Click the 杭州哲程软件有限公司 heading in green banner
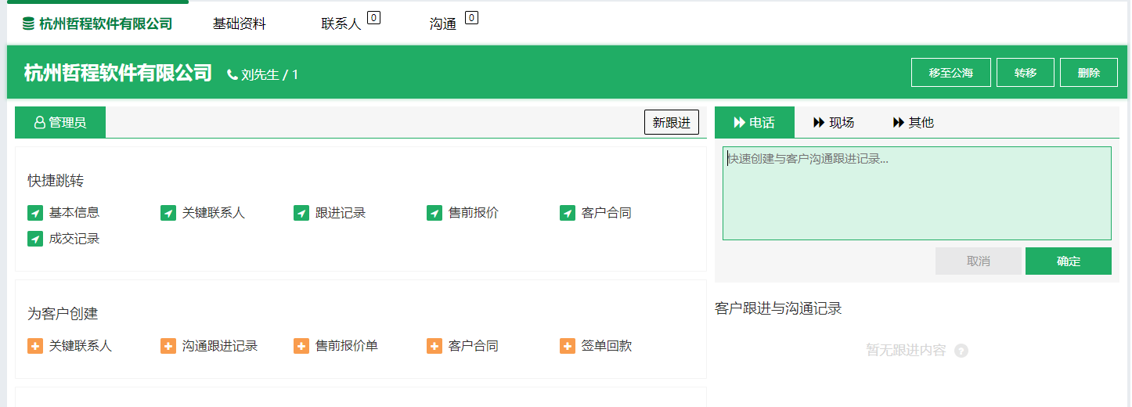The height and width of the screenshot is (407, 1132). pos(118,73)
